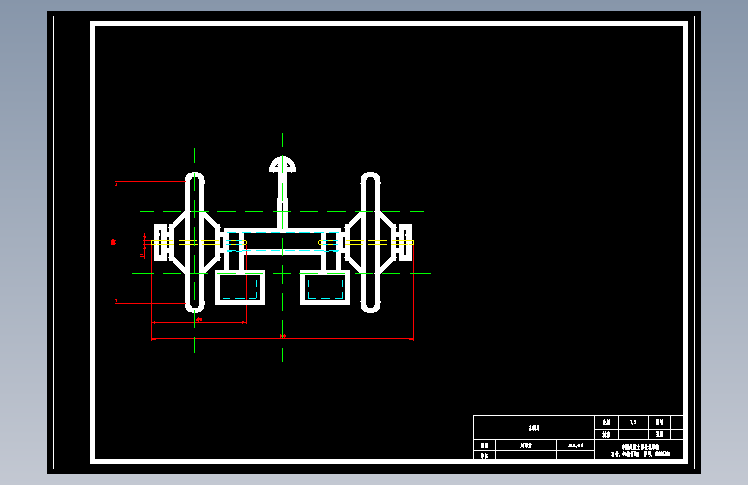This screenshot has width=748, height=485.
Task: Click the two-line school name cell in the title block
Action: pyautogui.click(x=639, y=450)
